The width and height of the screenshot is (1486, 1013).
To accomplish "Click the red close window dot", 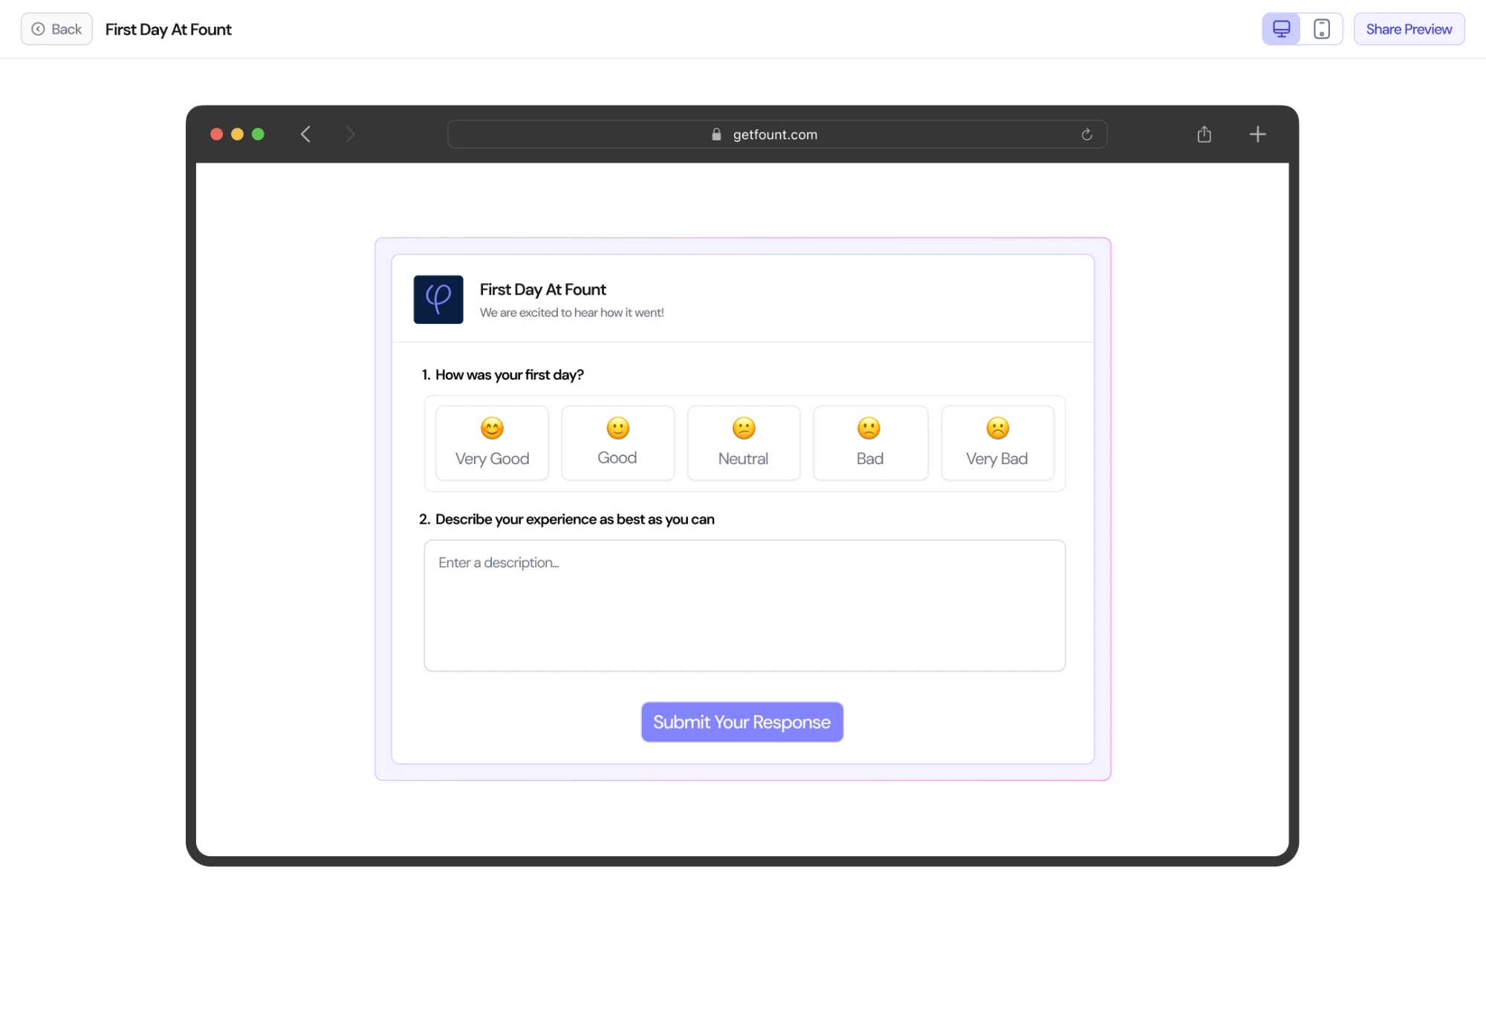I will click(217, 134).
